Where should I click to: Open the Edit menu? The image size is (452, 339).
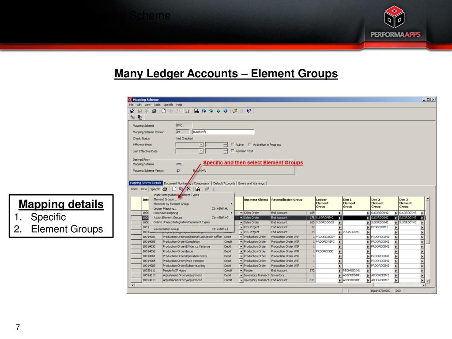tap(139, 105)
